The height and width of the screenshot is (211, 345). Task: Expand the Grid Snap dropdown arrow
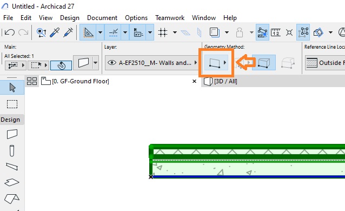[175, 32]
